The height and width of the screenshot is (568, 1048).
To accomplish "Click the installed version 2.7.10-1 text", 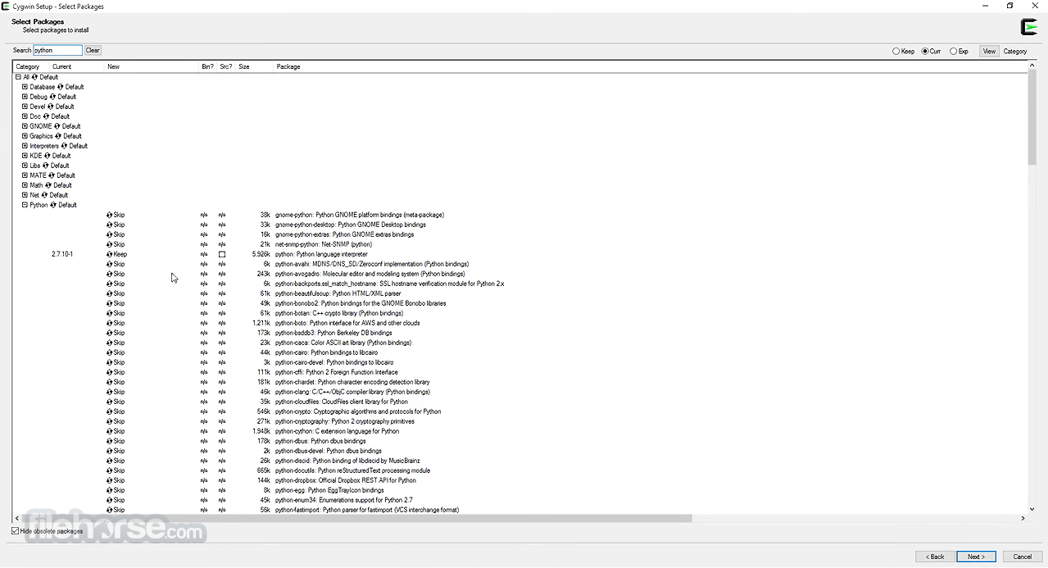I will (x=62, y=254).
